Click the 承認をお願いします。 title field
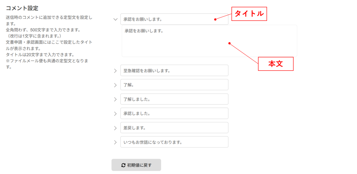 174,19
